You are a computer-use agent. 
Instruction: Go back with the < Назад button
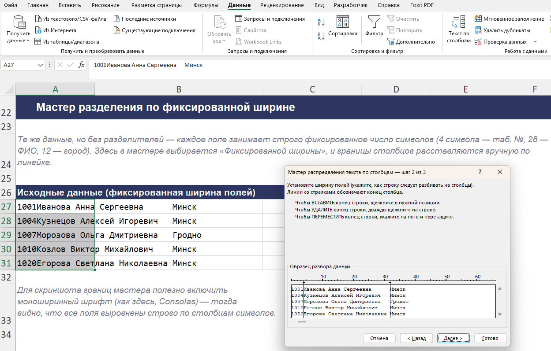coord(416,338)
